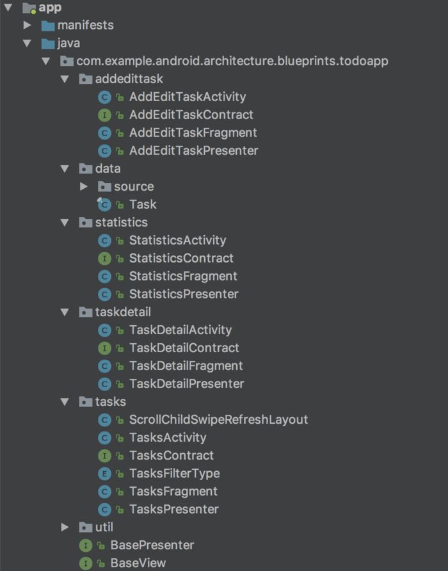Image resolution: width=448 pixels, height=571 pixels.
Task: Click the class icon next to Task
Action: coord(104,205)
